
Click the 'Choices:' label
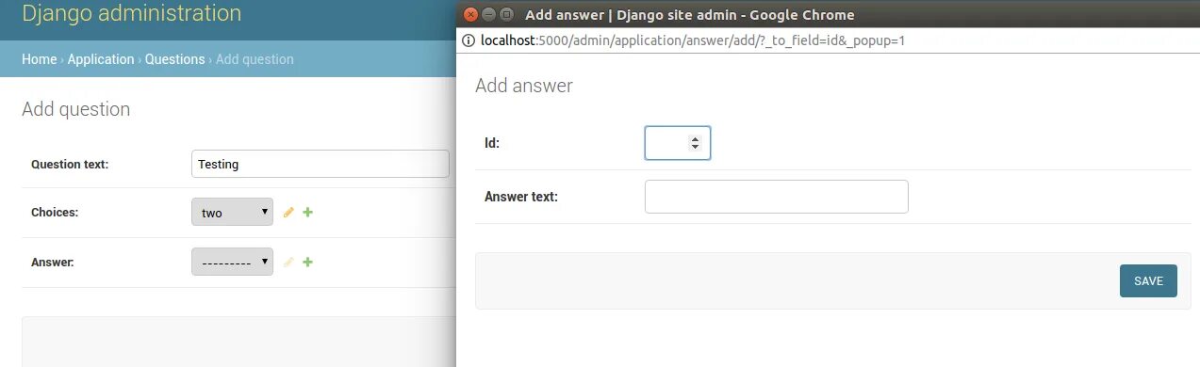click(55, 213)
